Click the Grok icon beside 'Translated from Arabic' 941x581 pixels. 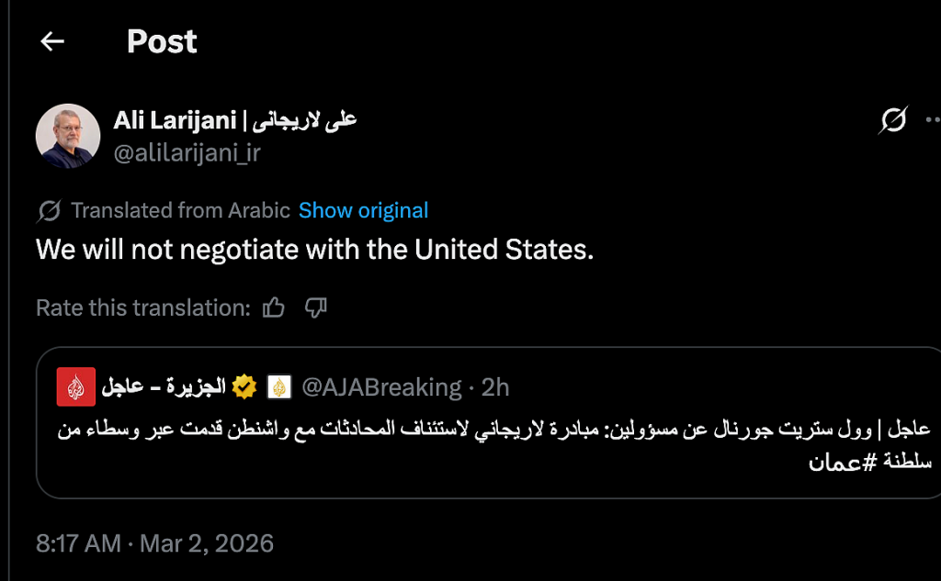pos(49,211)
